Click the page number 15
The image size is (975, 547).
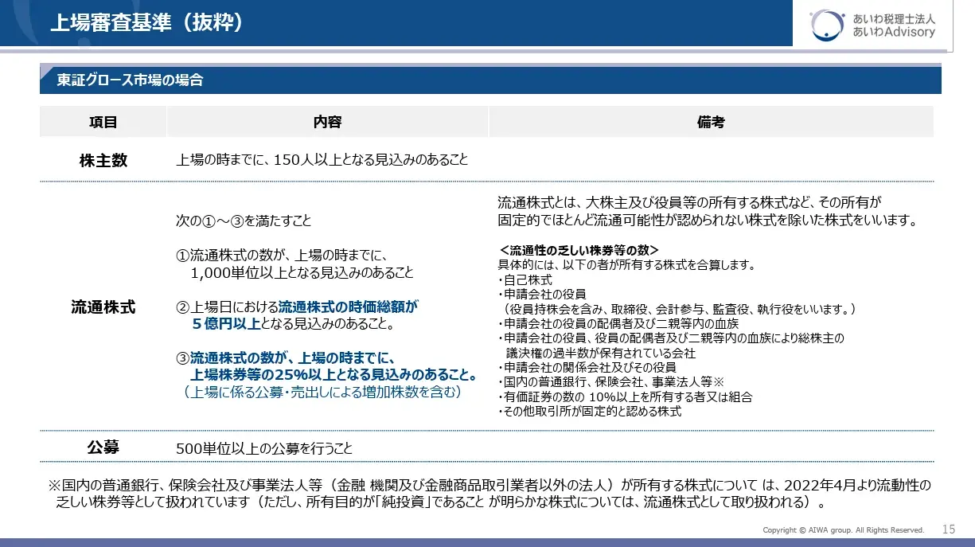point(948,529)
